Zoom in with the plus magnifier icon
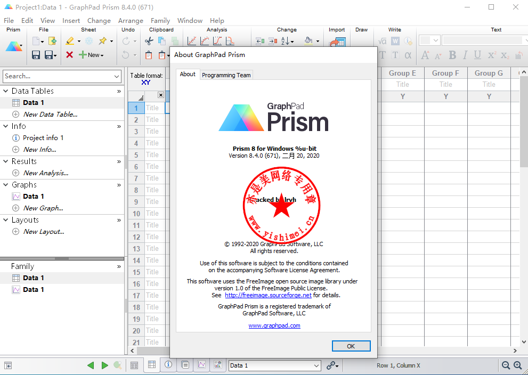Viewport: 528px width, 375px height. click(517, 365)
